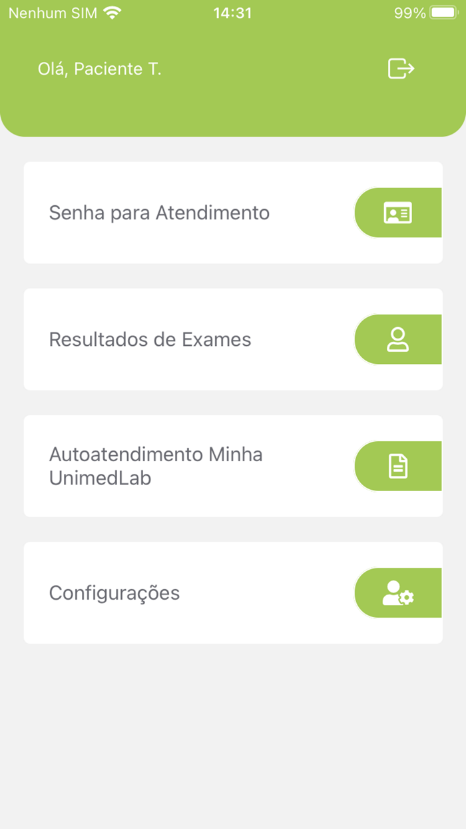466x829 pixels.
Task: Open the Autoatendimento Minha UnimedLab card
Action: click(200, 466)
